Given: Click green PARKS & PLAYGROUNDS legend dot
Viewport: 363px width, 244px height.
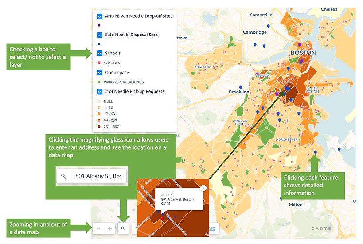Looking at the screenshot, I should (99, 82).
